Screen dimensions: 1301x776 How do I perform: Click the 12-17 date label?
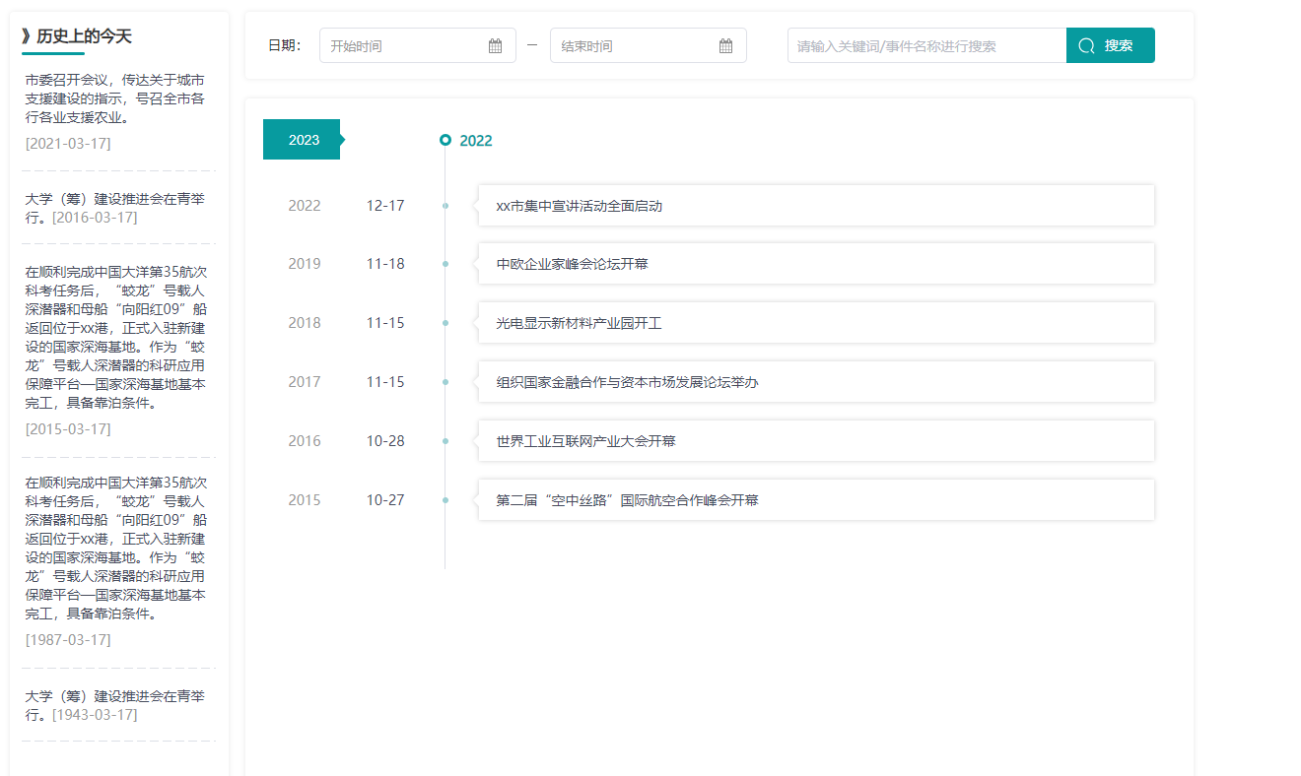click(385, 206)
